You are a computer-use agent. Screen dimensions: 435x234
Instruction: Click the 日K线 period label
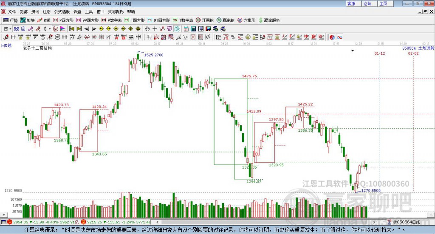pyautogui.click(x=6, y=45)
